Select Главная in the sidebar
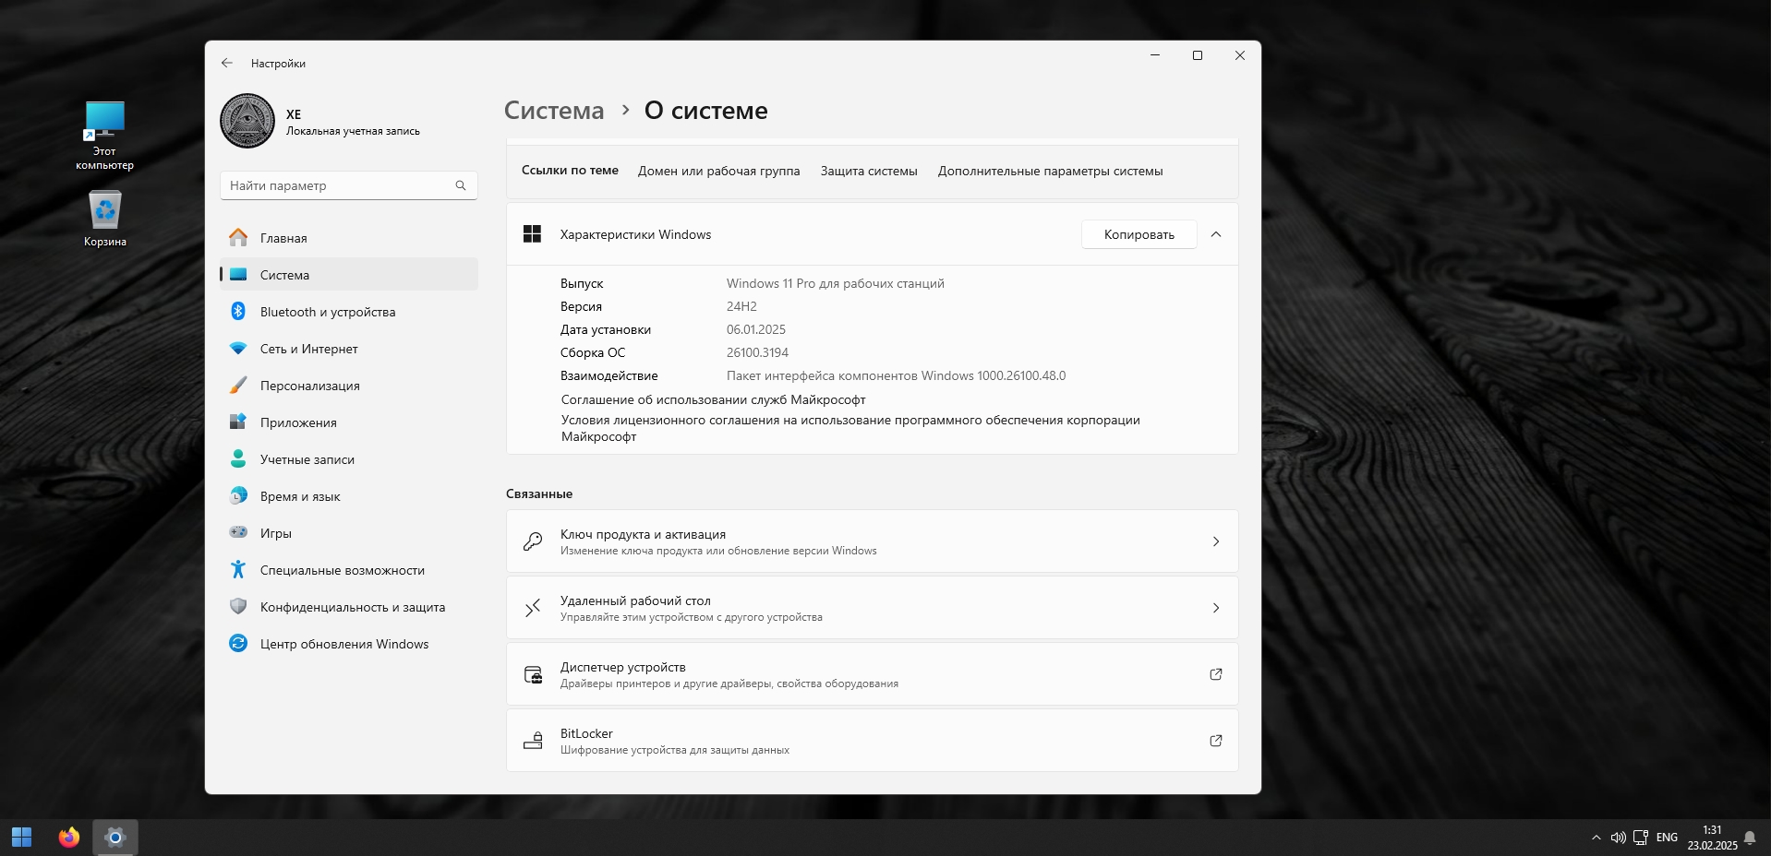The width and height of the screenshot is (1771, 856). [283, 238]
